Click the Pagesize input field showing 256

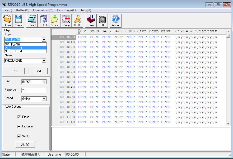click(x=34, y=90)
